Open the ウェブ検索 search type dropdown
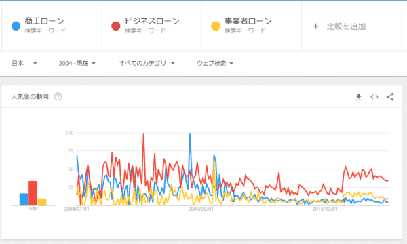This screenshot has height=244, width=407. click(215, 63)
